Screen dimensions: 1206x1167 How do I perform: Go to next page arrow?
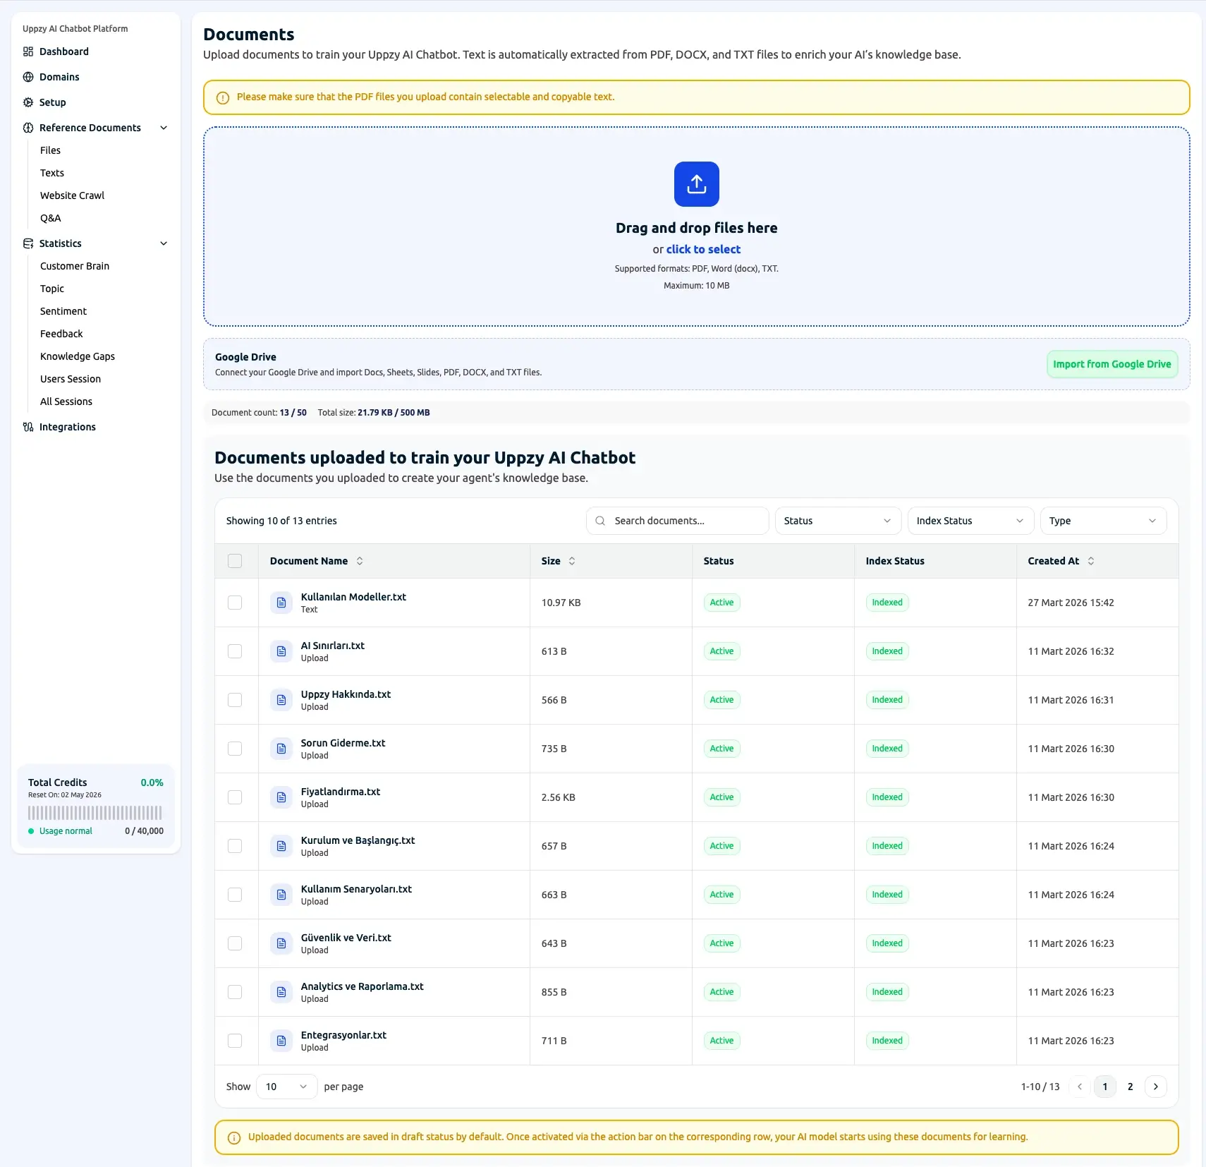coord(1155,1087)
